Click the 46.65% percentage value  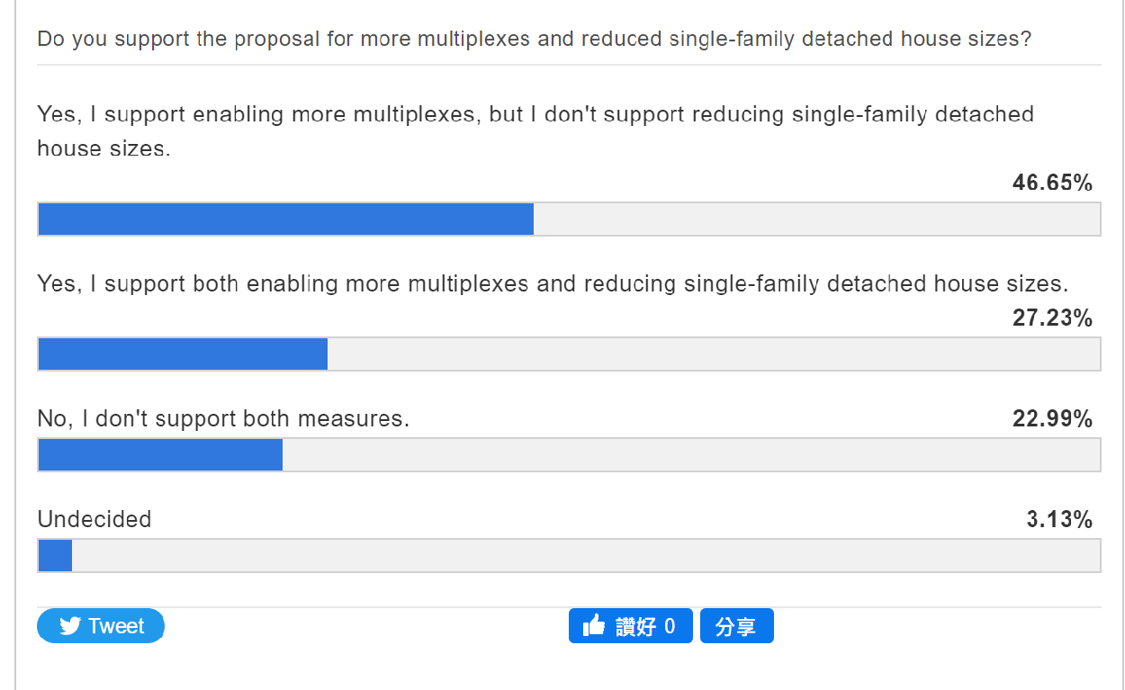(x=1052, y=184)
